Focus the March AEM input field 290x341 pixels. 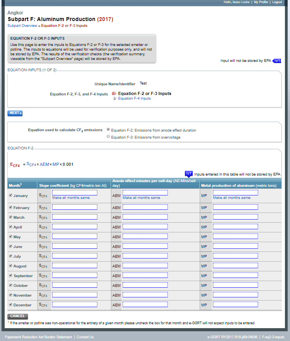(145, 217)
